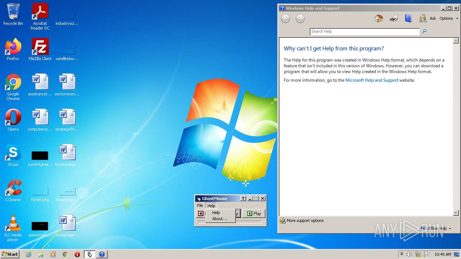Click the Ask icon in Help window
The height and width of the screenshot is (259, 461).
pyautogui.click(x=423, y=18)
